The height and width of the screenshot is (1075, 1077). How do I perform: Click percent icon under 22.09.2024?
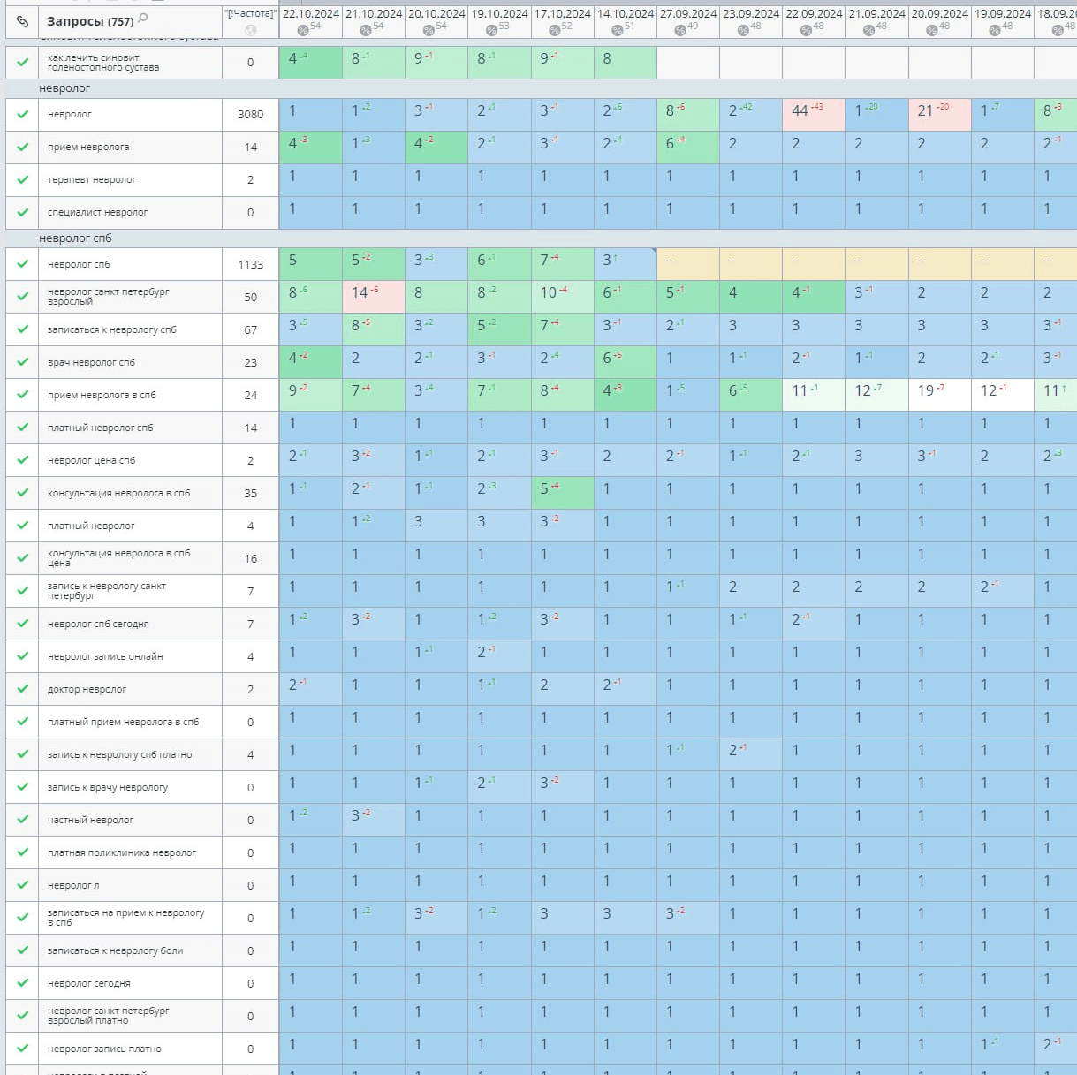click(x=806, y=30)
